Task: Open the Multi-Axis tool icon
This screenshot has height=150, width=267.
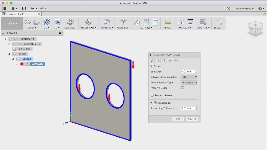Action: [88, 22]
